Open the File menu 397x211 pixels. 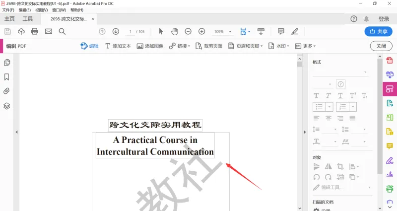(8, 10)
